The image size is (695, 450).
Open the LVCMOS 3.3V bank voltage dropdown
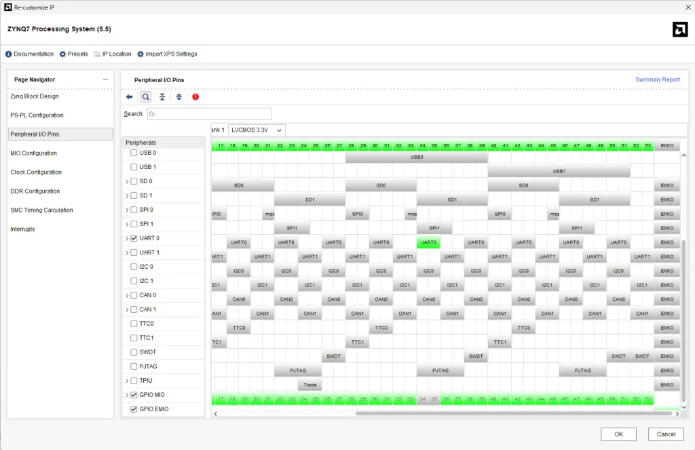pos(257,130)
